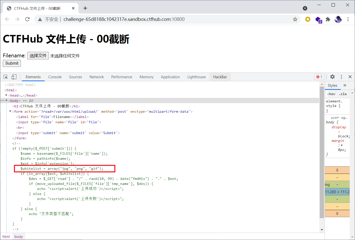Select the body breadcrumb
The image size is (355, 240).
(19, 236)
